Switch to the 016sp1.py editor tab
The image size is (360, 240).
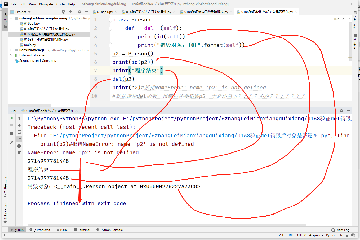pyautogui.click(x=105, y=12)
